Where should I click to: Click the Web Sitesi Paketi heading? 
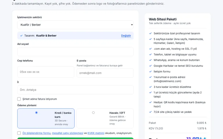click(x=163, y=19)
